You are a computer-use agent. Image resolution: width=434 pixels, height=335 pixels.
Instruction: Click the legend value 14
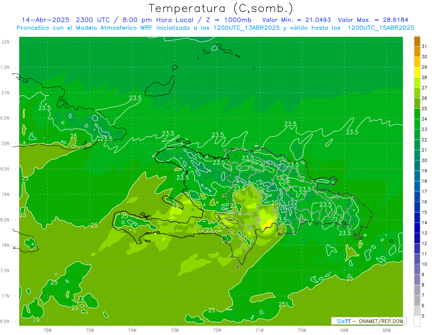coord(424,223)
